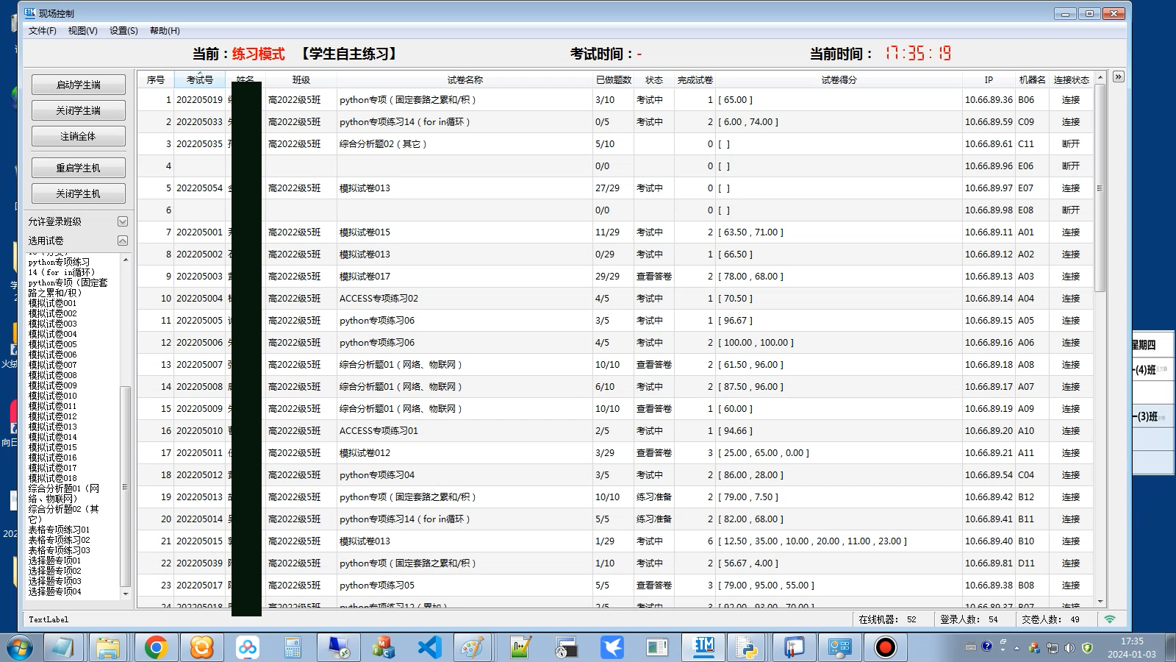Expand the 允许登录班级 section
Image resolution: width=1176 pixels, height=662 pixels.
click(x=123, y=221)
